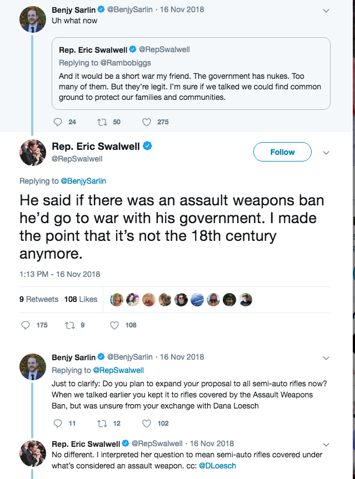
Task: Reply to Swalwell's assault weapons ban tweet
Action: [x=26, y=325]
